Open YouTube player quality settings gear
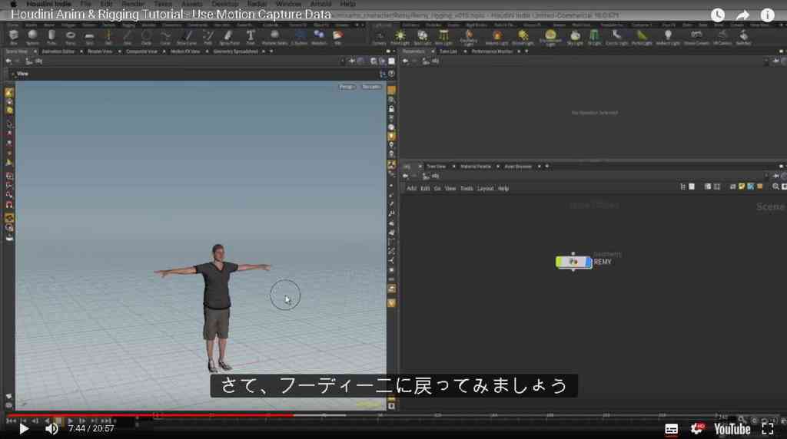Viewport: 787px width, 439px height. (x=697, y=429)
